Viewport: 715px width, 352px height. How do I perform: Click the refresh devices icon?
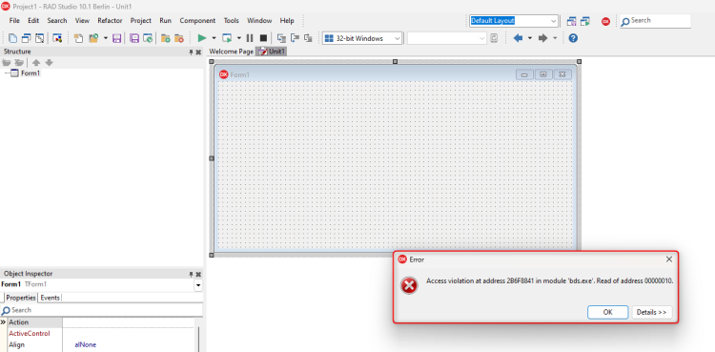494,38
